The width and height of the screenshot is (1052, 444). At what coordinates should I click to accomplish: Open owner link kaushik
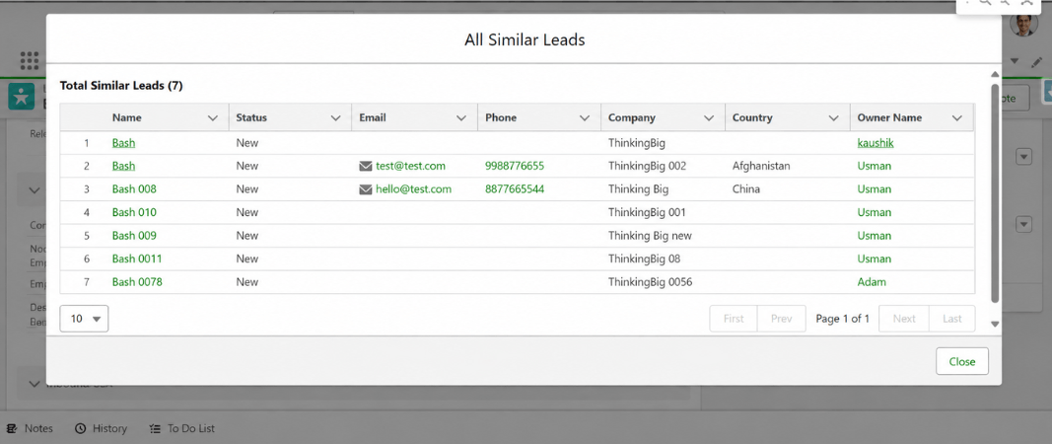pyautogui.click(x=876, y=142)
